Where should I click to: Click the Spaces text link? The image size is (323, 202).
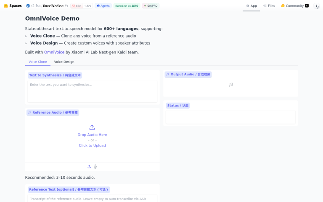[16, 6]
